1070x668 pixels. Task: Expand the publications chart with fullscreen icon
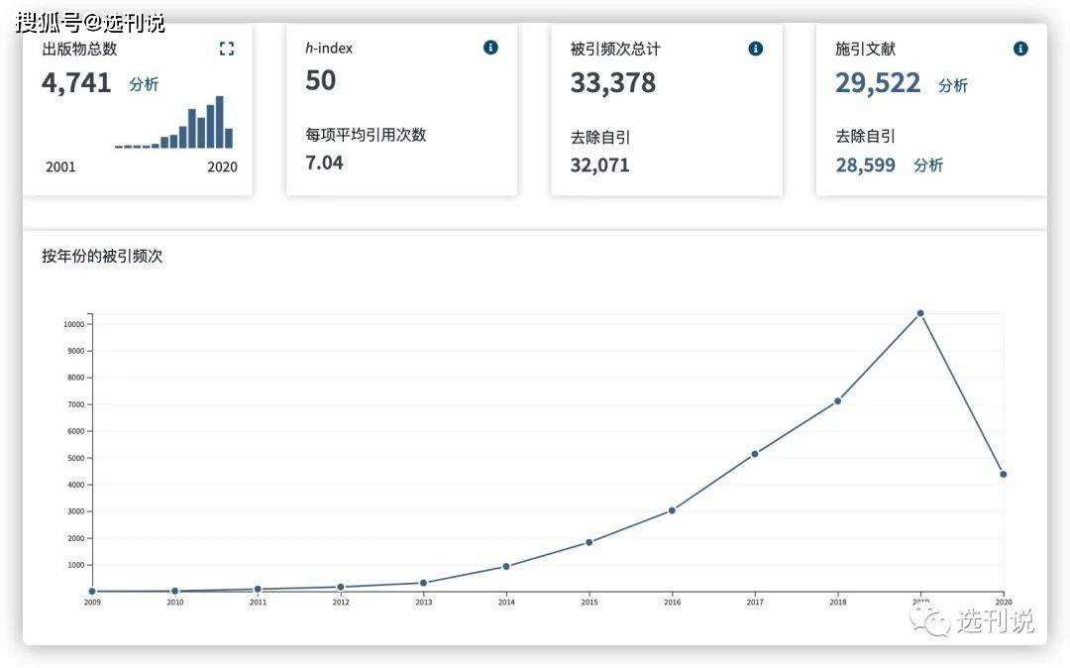click(227, 49)
